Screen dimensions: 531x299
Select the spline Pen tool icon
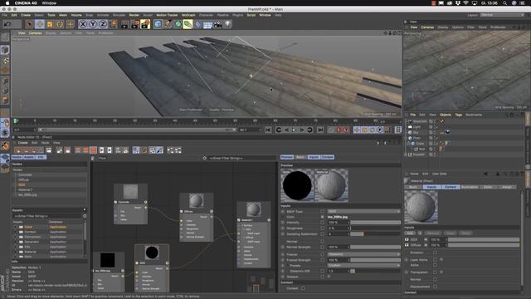[168, 24]
